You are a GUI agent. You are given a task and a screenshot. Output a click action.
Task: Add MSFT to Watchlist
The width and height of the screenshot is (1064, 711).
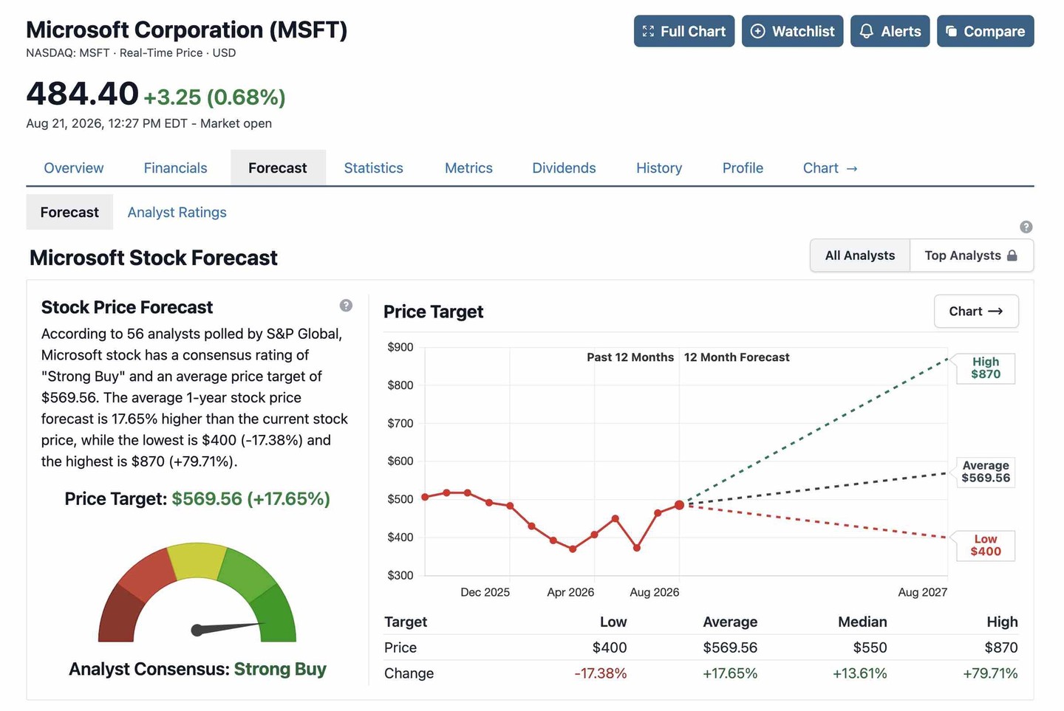tap(792, 31)
